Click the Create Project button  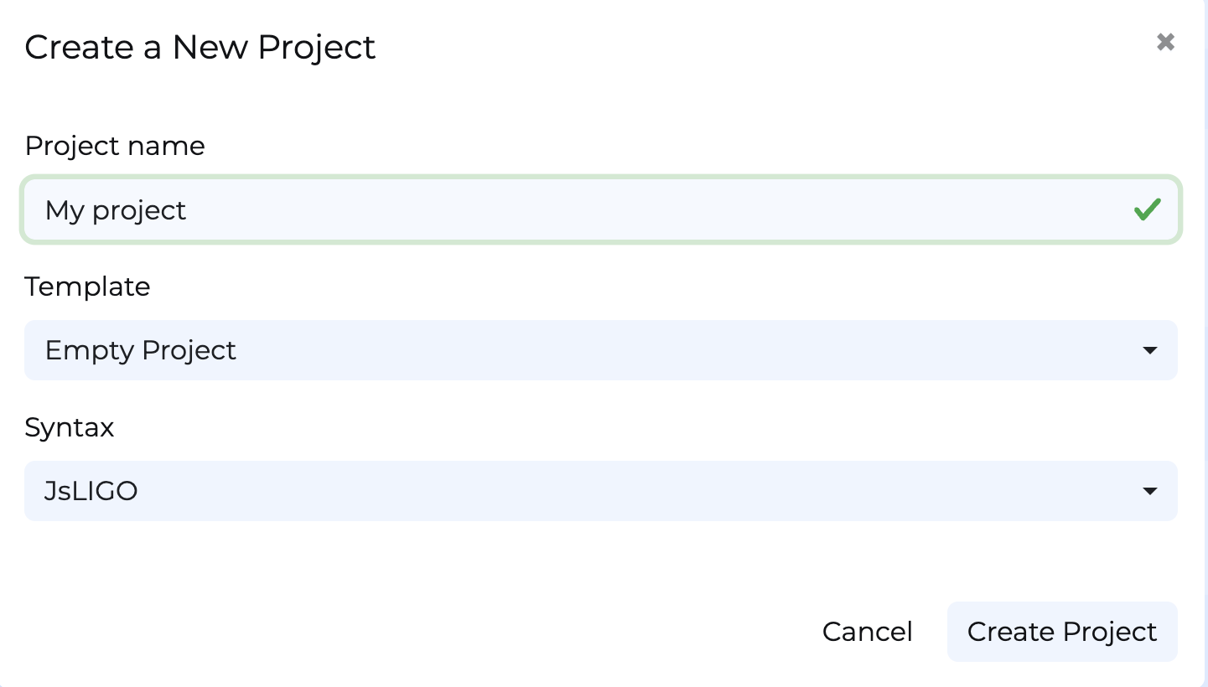pyautogui.click(x=1061, y=632)
